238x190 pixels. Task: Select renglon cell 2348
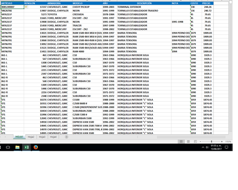coord(35,96)
